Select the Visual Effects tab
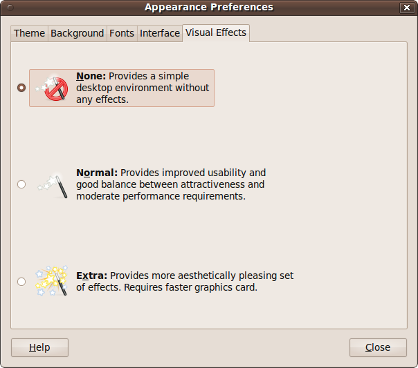The image size is (418, 368). 215,32
